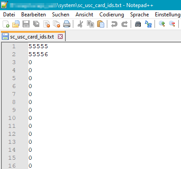Click the 0 on line 12
Screen dimensions: 181x169
point(30,134)
